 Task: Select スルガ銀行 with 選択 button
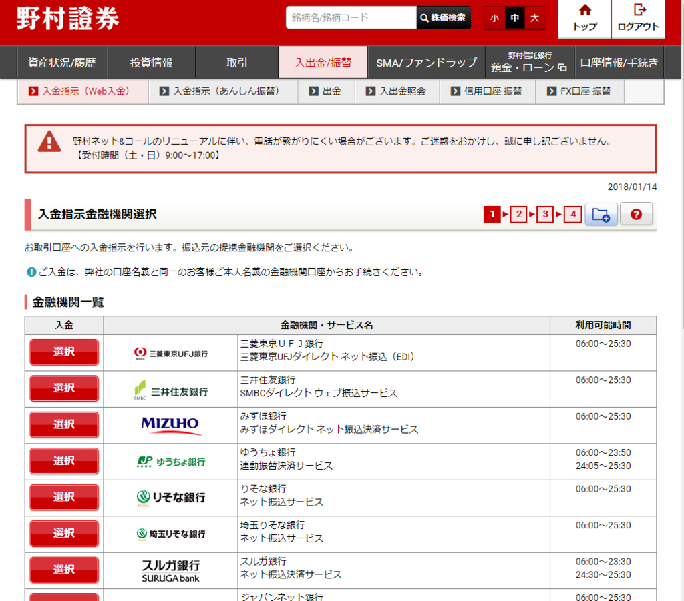pos(64,570)
